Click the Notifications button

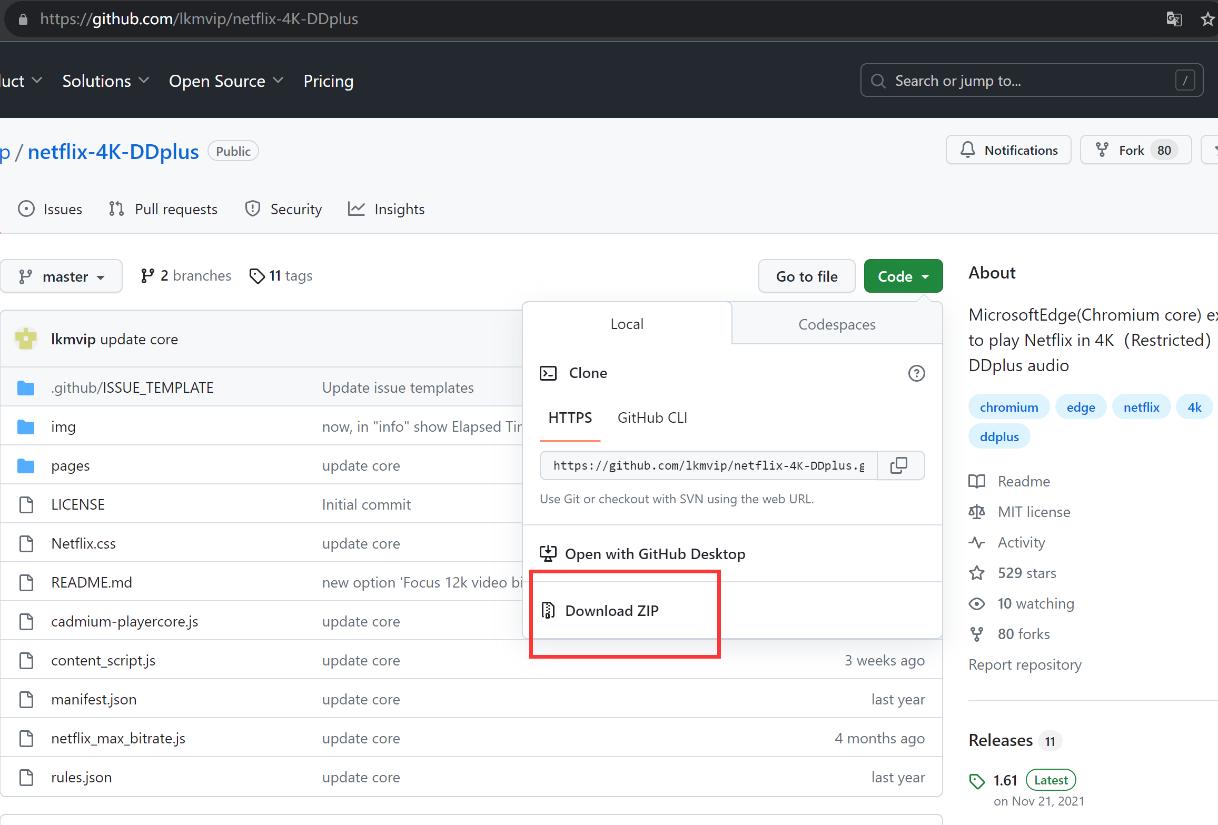(1008, 150)
